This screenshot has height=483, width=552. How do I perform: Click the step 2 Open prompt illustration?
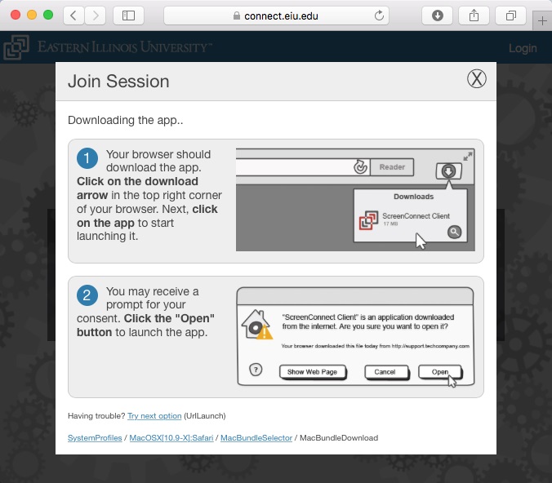click(x=354, y=337)
